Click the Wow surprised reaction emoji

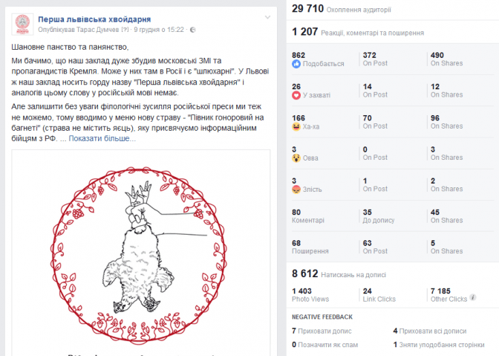click(x=296, y=158)
